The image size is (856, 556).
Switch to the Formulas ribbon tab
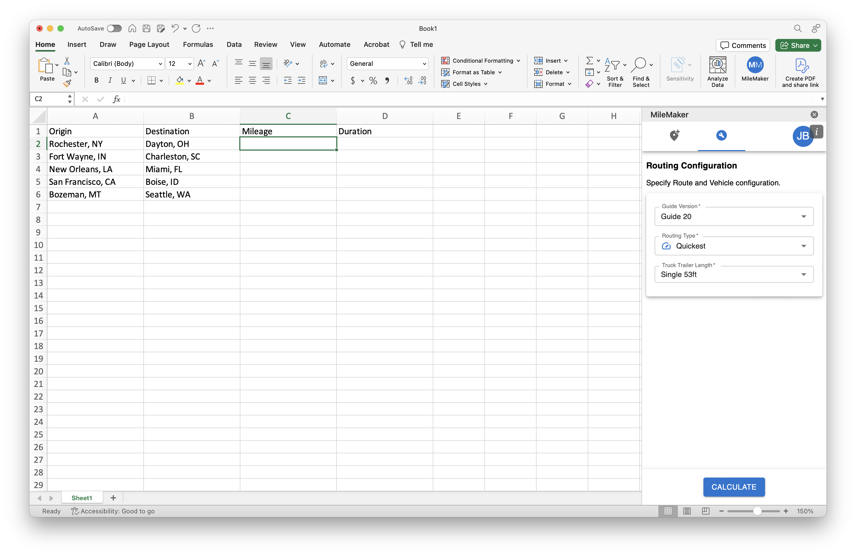(198, 44)
